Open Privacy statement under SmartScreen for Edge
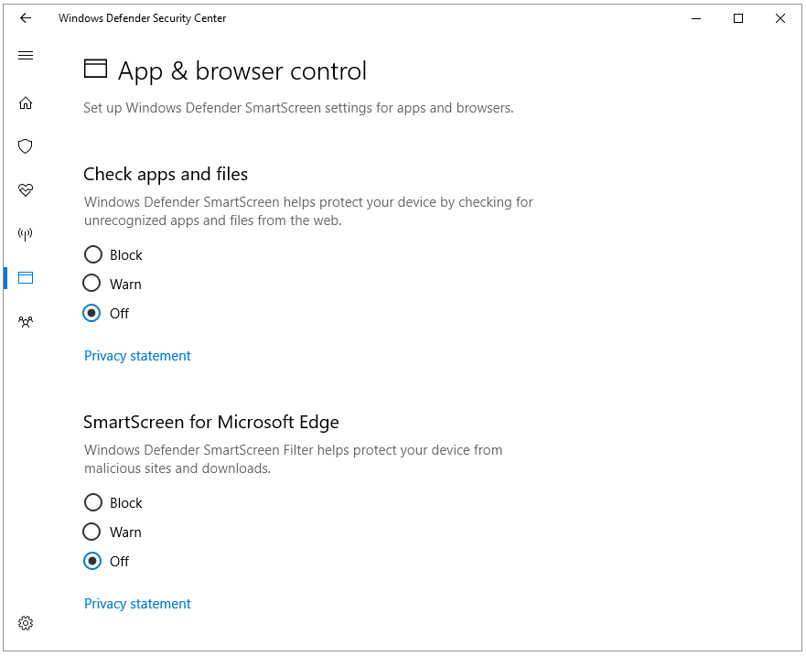 [137, 604]
